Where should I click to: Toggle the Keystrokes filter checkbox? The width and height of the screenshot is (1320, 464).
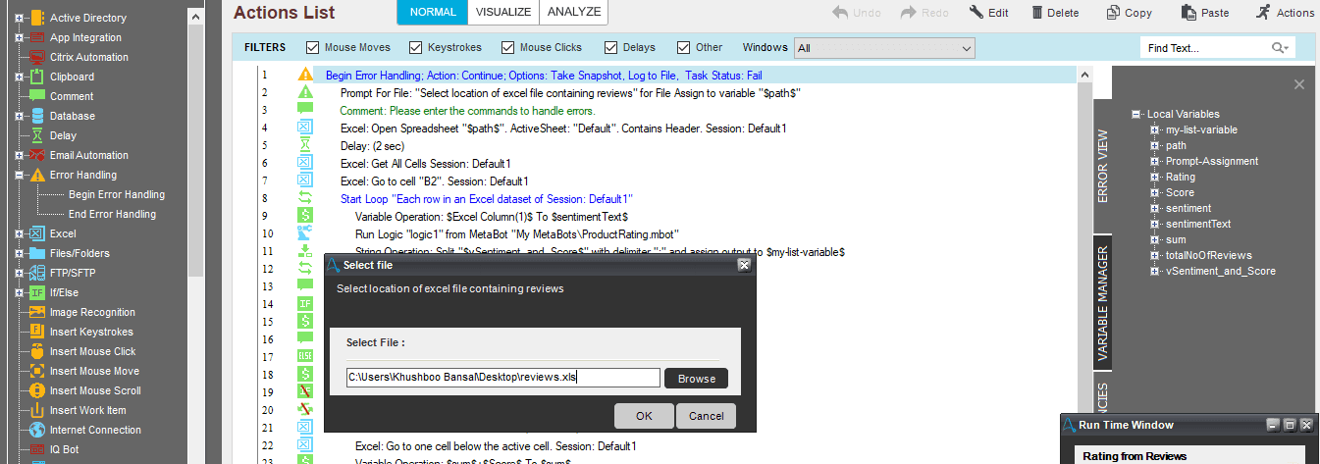(416, 47)
